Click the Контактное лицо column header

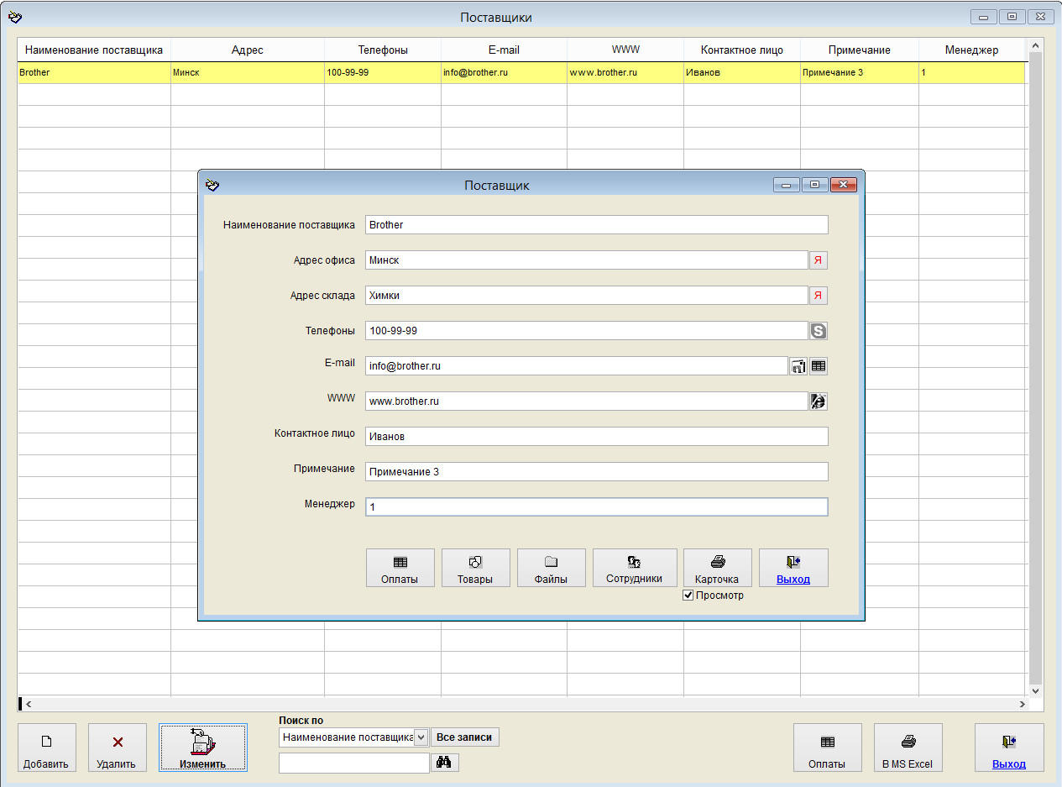click(741, 50)
